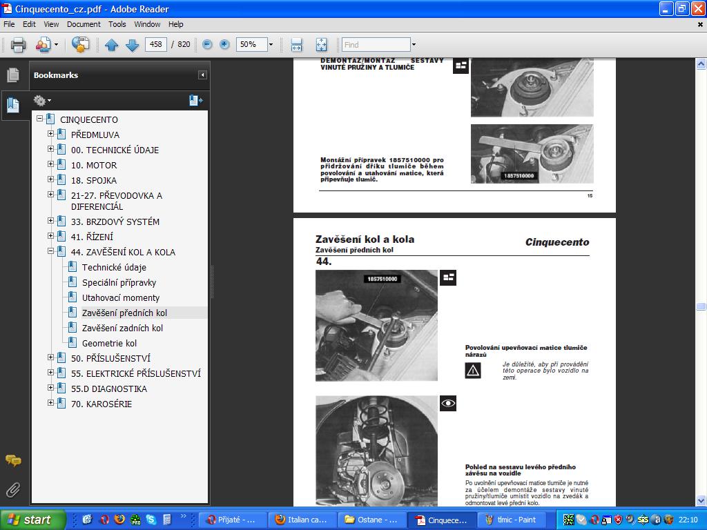This screenshot has width=707, height=530.
Task: Open the Document menu
Action: point(84,24)
